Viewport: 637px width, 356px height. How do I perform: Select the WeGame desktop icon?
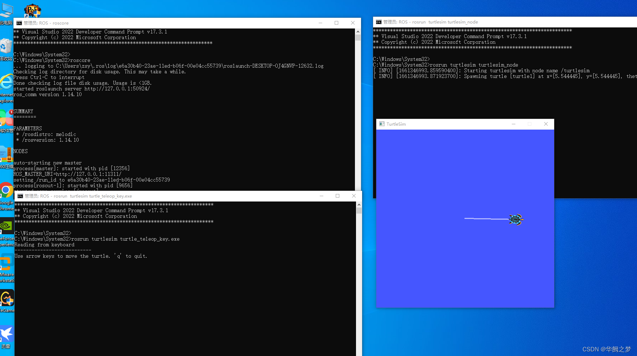coord(7,301)
